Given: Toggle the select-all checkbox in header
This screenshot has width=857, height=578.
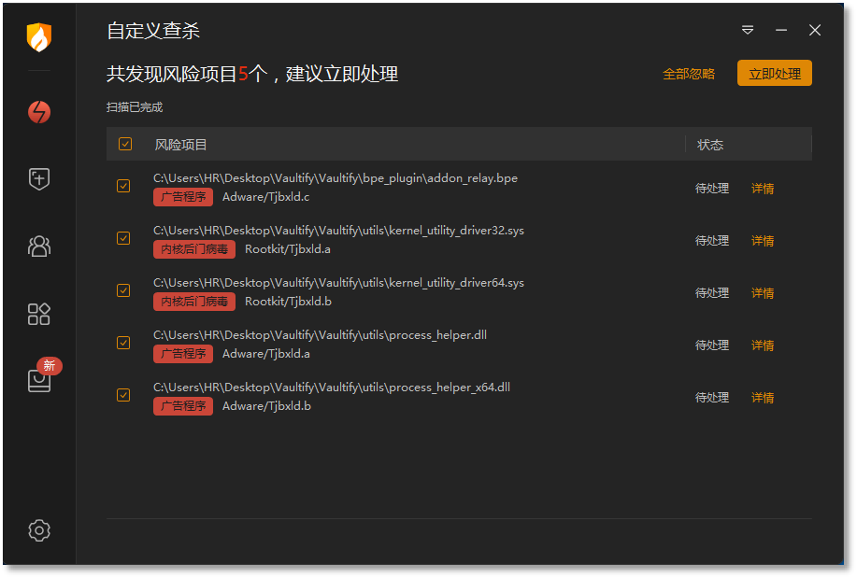Looking at the screenshot, I should tap(125, 144).
